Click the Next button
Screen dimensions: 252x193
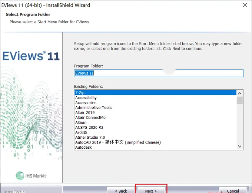pos(151,190)
